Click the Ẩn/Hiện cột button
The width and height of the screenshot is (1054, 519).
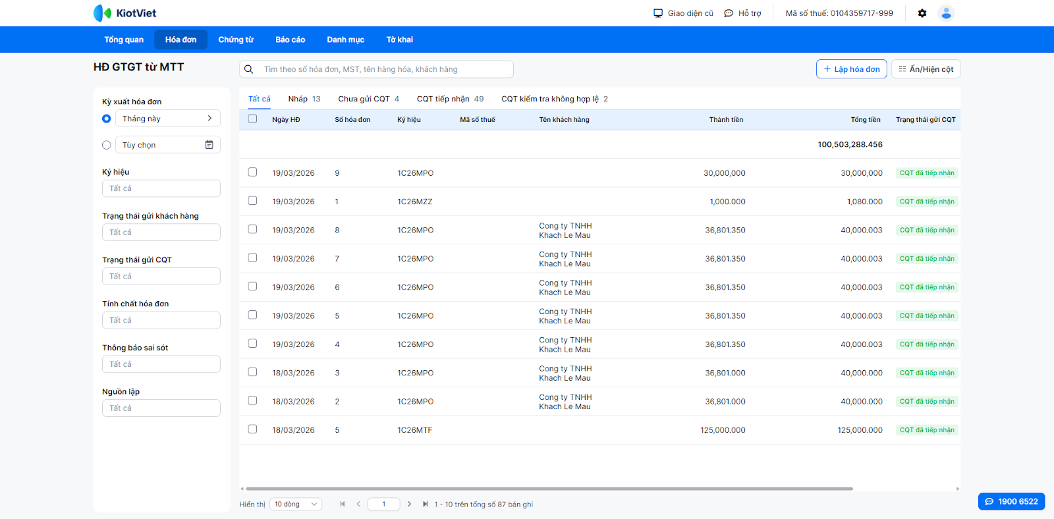tap(925, 69)
